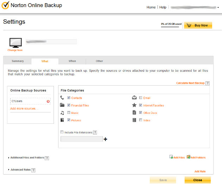
Task: Click the Add Folders icon
Action: point(189,157)
